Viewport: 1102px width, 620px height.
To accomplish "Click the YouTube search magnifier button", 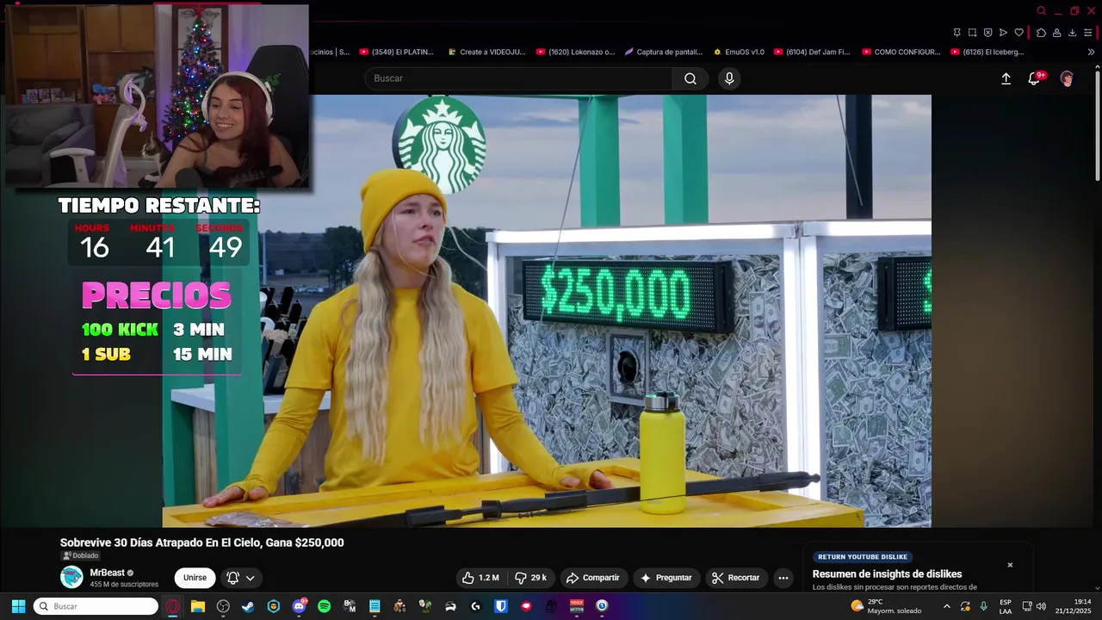I will [x=690, y=78].
